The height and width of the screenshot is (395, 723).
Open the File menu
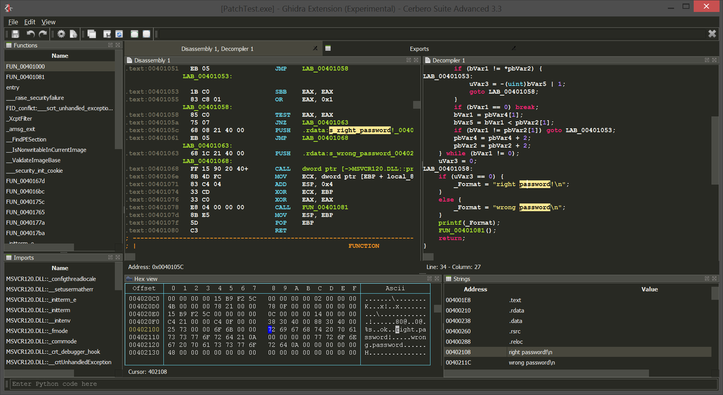point(13,22)
